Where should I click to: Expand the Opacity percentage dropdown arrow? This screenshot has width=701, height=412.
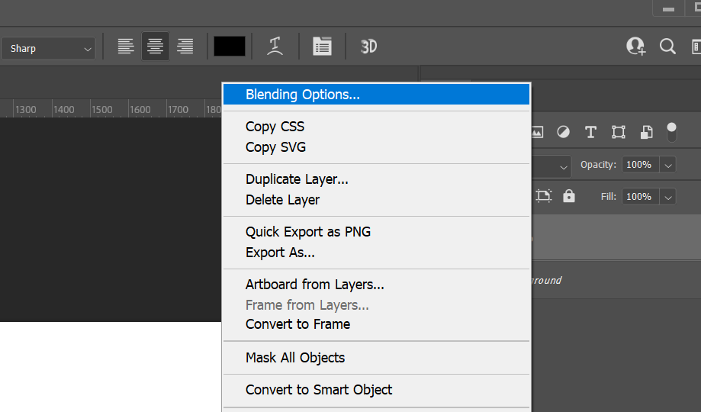coord(668,165)
